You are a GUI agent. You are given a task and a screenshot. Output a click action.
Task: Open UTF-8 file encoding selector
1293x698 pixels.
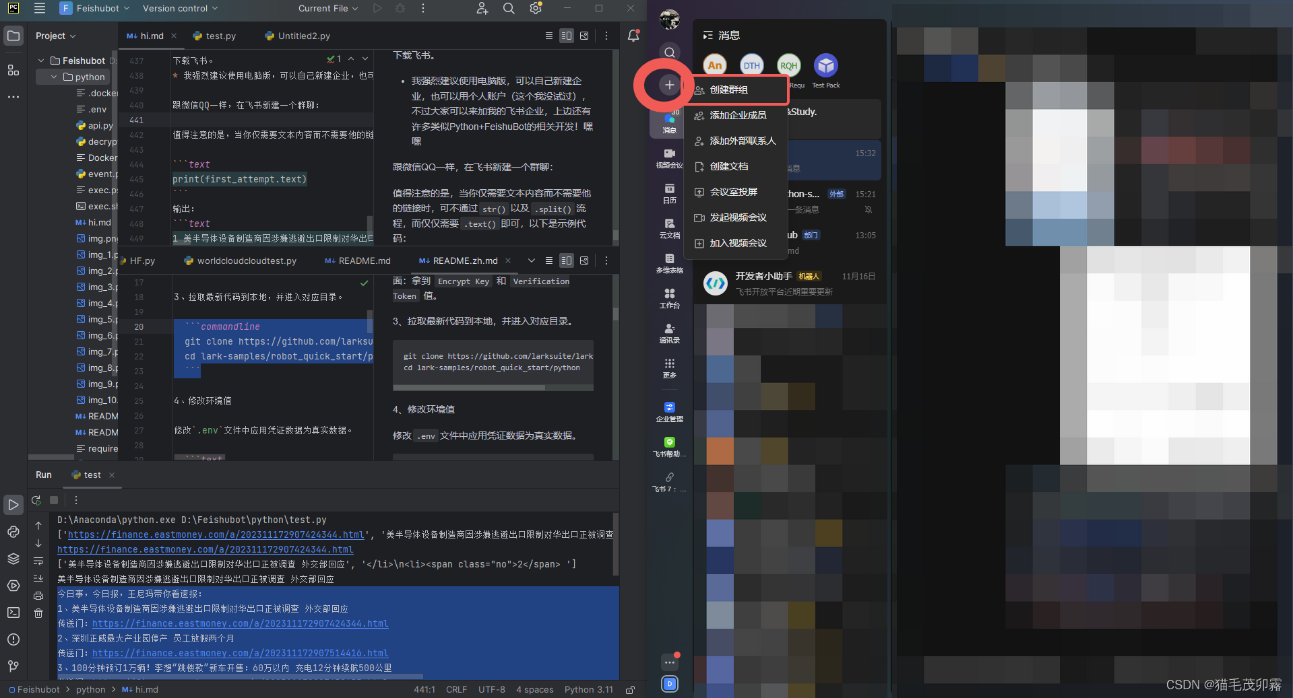click(x=492, y=690)
